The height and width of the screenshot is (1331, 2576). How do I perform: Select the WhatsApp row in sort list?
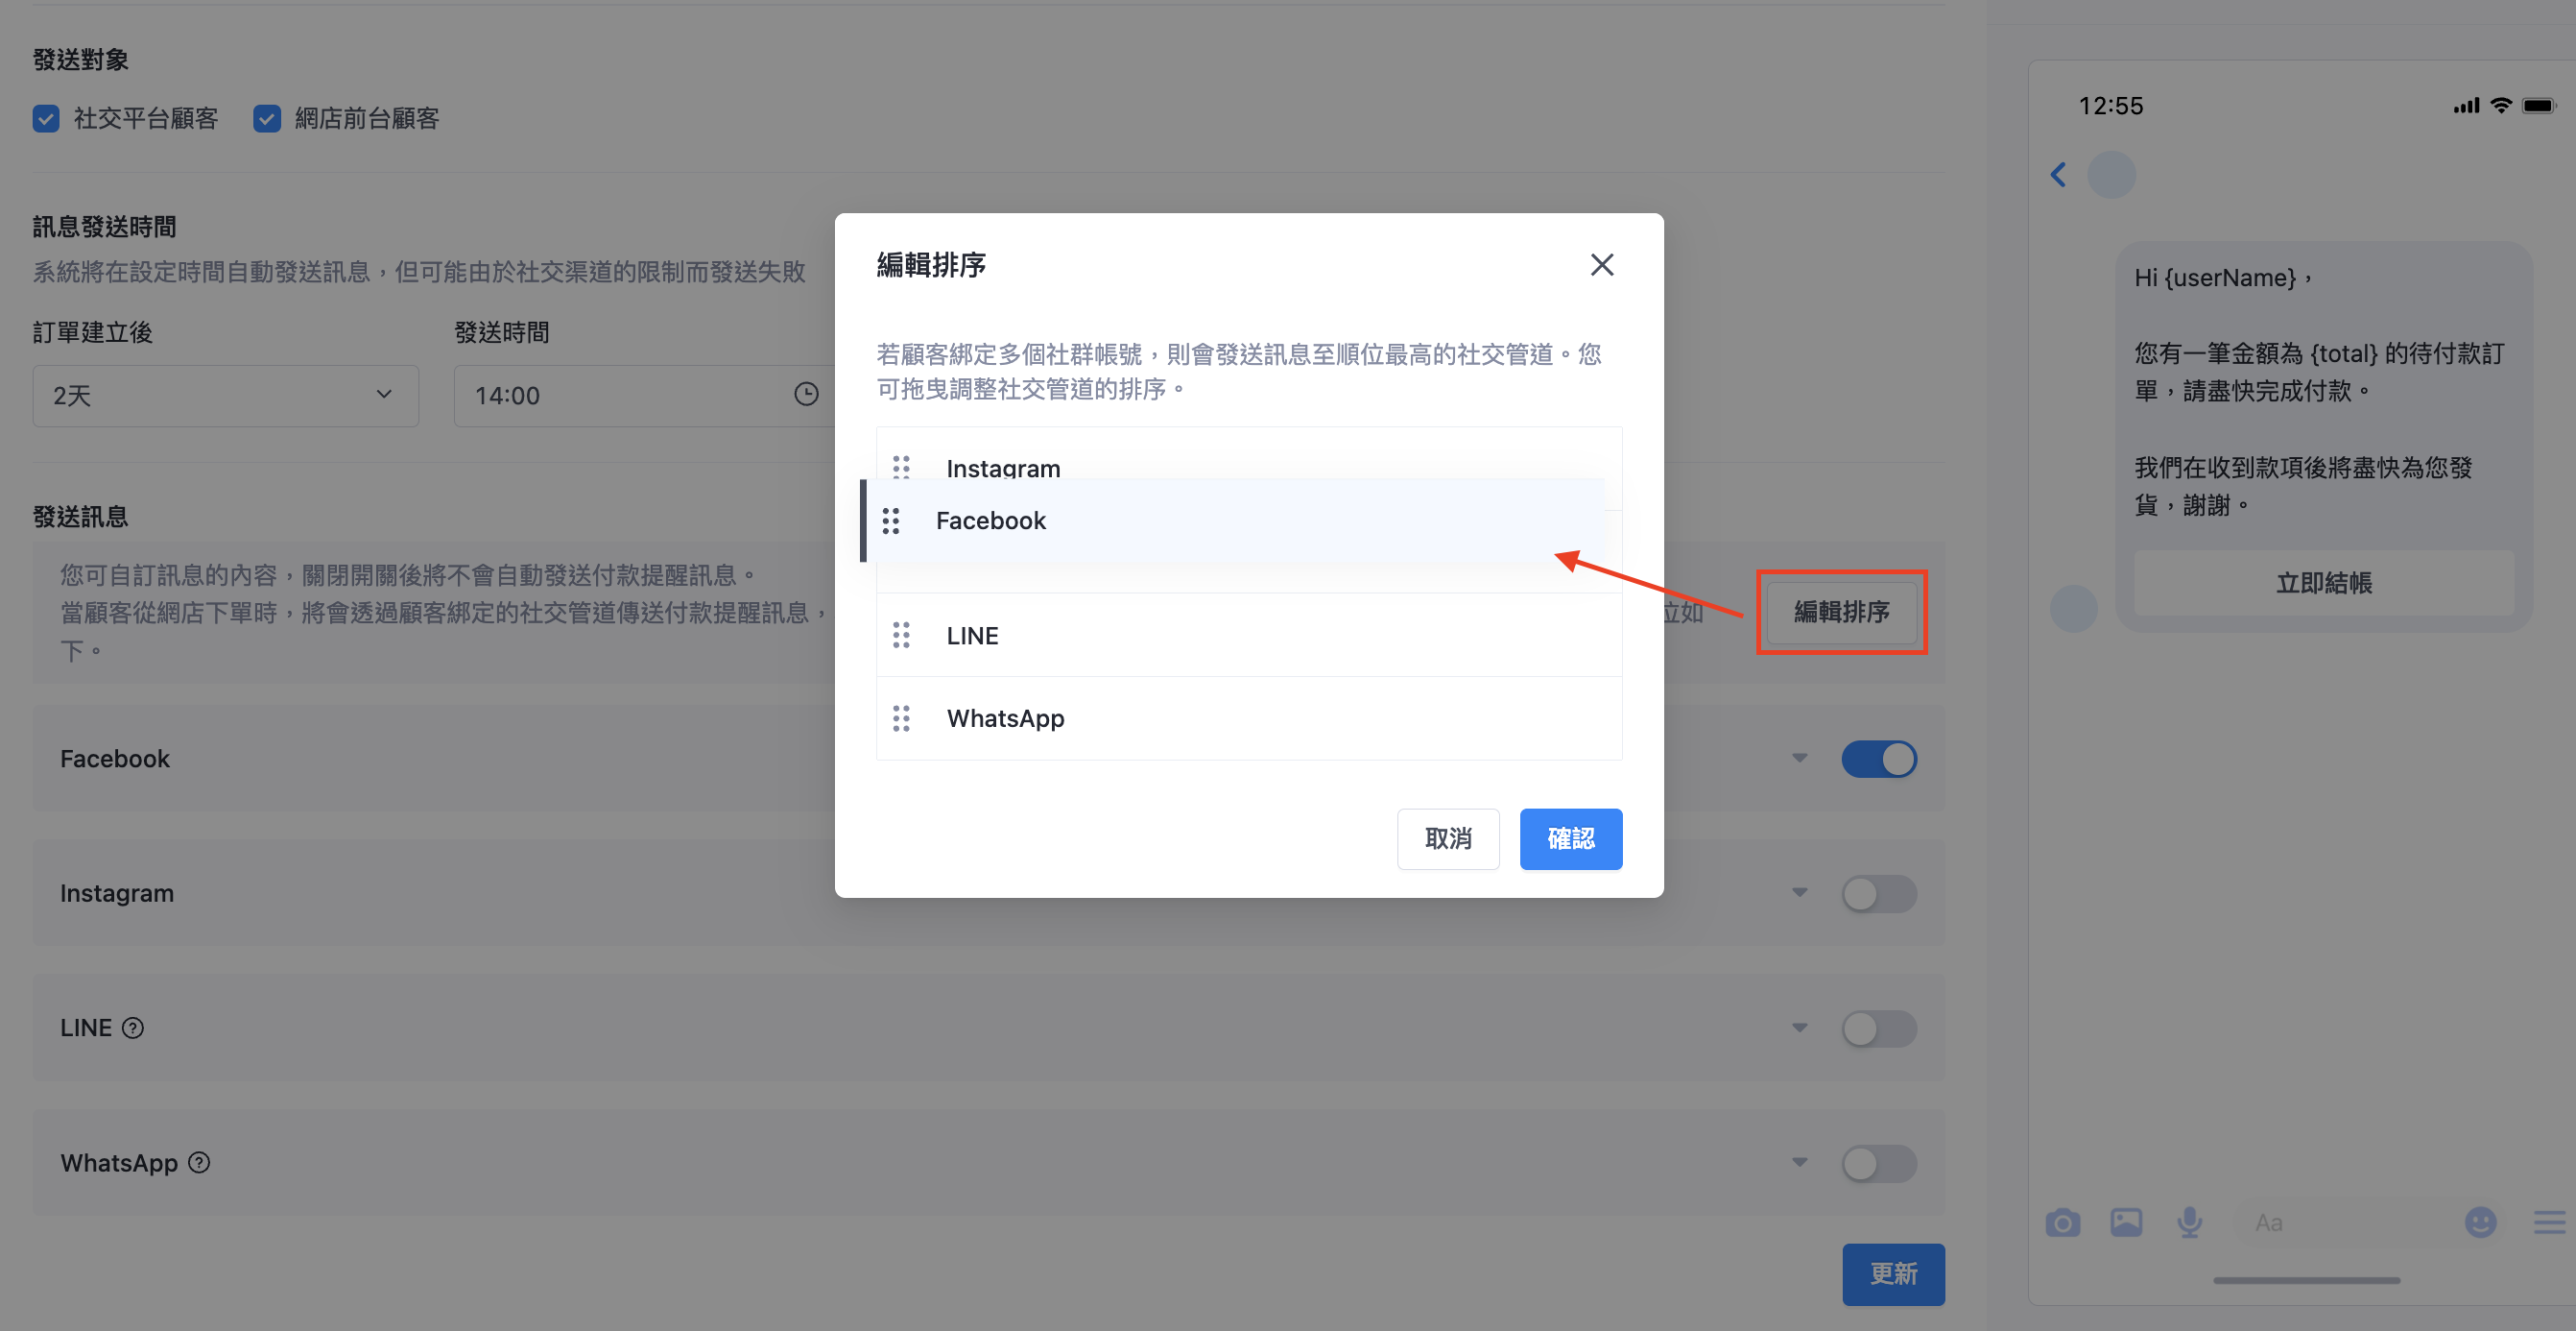tap(1249, 718)
